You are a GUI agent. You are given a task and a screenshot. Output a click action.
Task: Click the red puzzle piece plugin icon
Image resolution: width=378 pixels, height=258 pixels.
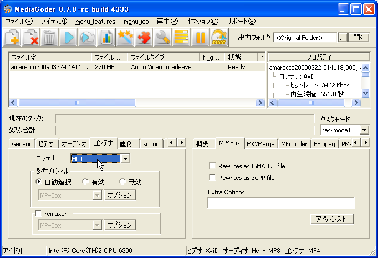tap(144, 38)
